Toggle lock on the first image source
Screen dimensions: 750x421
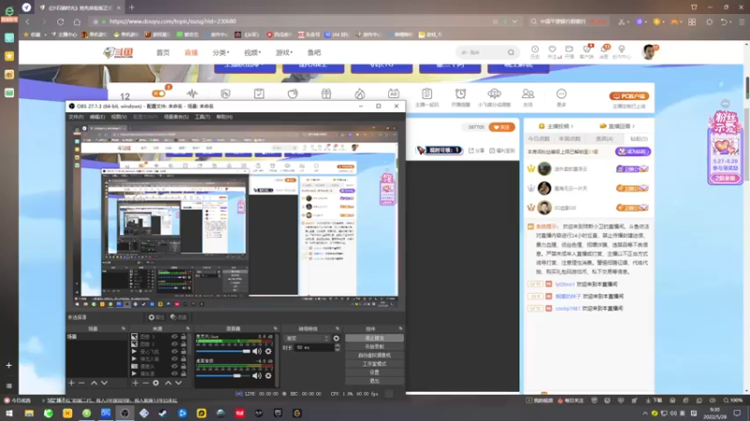coord(183,337)
